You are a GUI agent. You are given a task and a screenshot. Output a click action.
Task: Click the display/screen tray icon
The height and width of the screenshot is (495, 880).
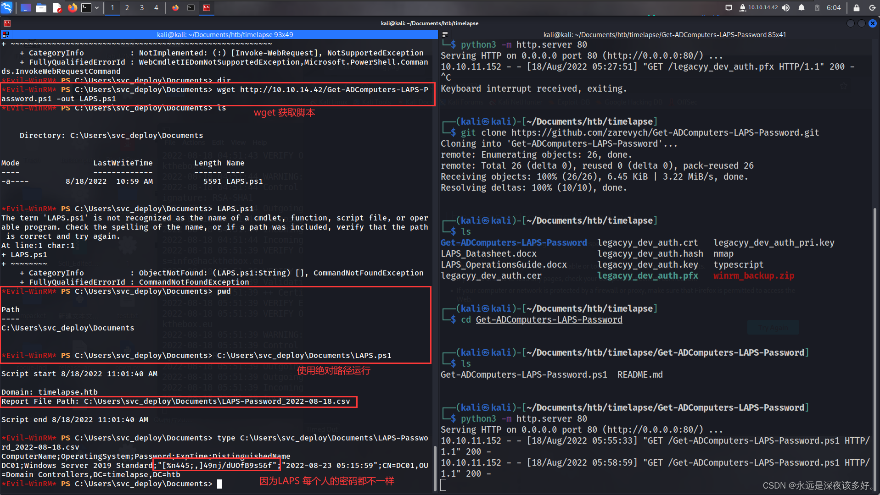[729, 8]
